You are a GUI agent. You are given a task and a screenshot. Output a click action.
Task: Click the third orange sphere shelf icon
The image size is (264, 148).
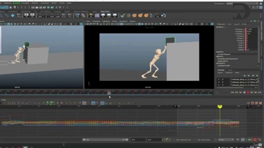tap(146, 16)
